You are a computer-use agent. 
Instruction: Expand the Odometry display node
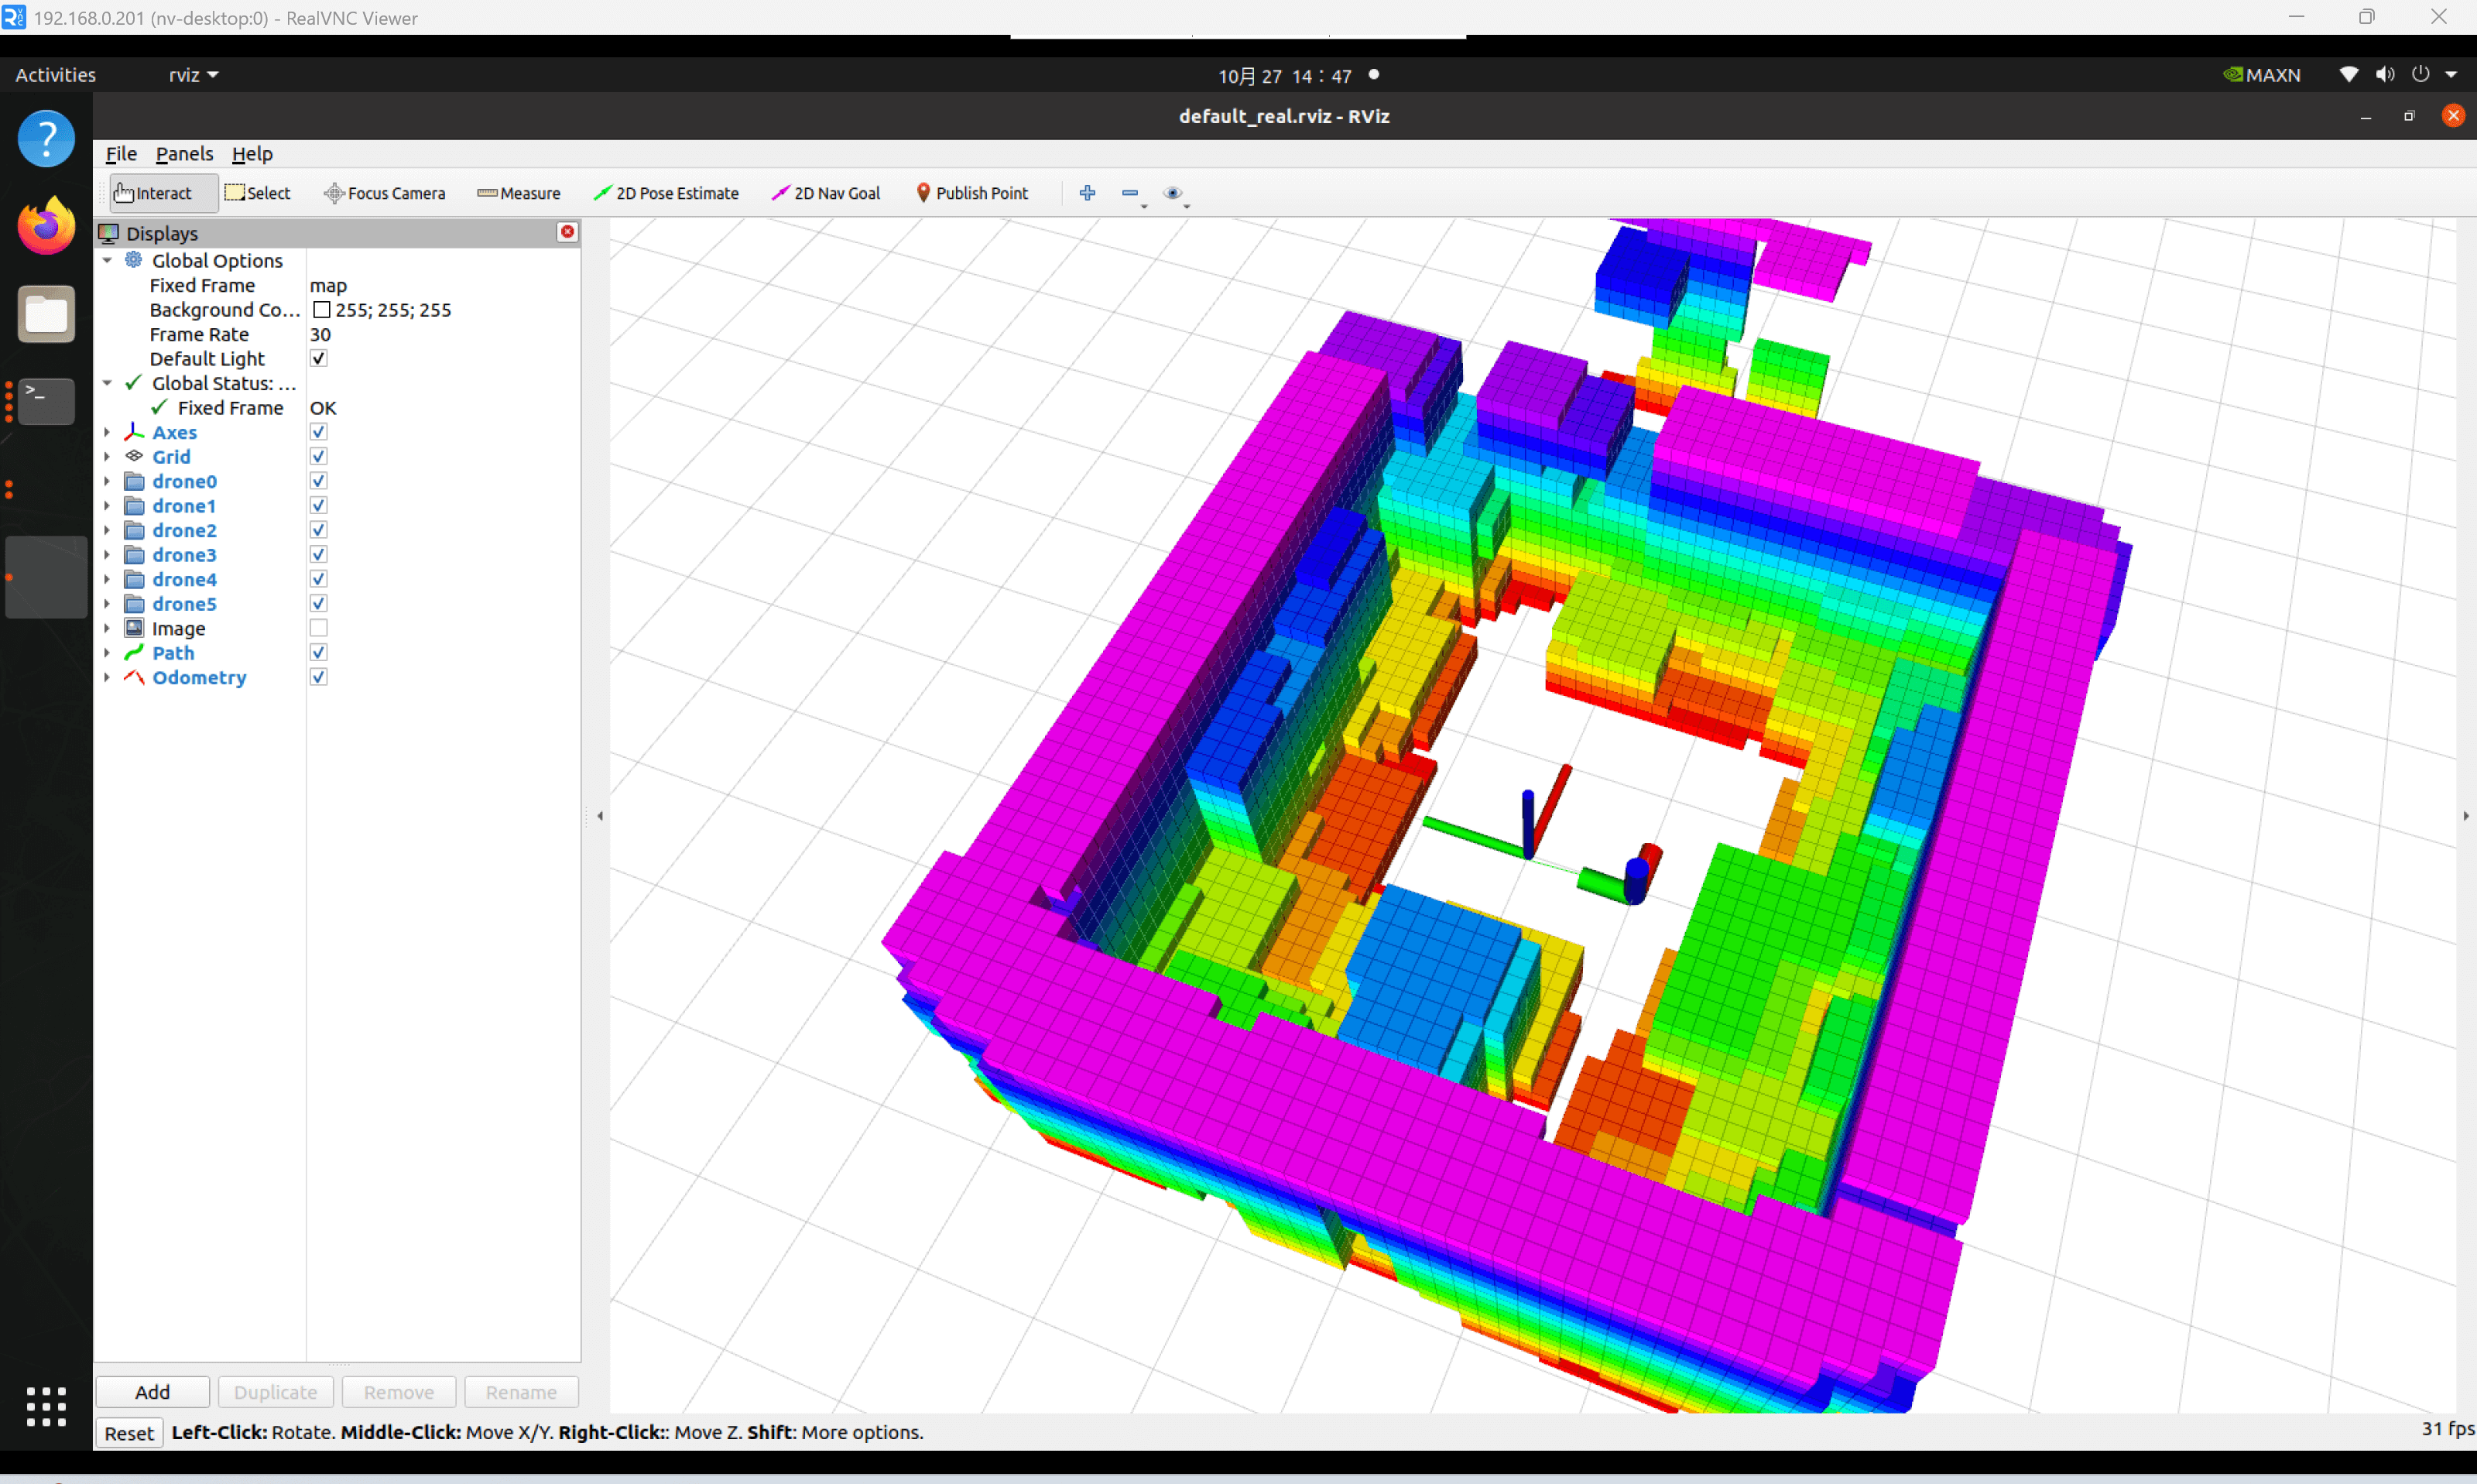pyautogui.click(x=107, y=677)
